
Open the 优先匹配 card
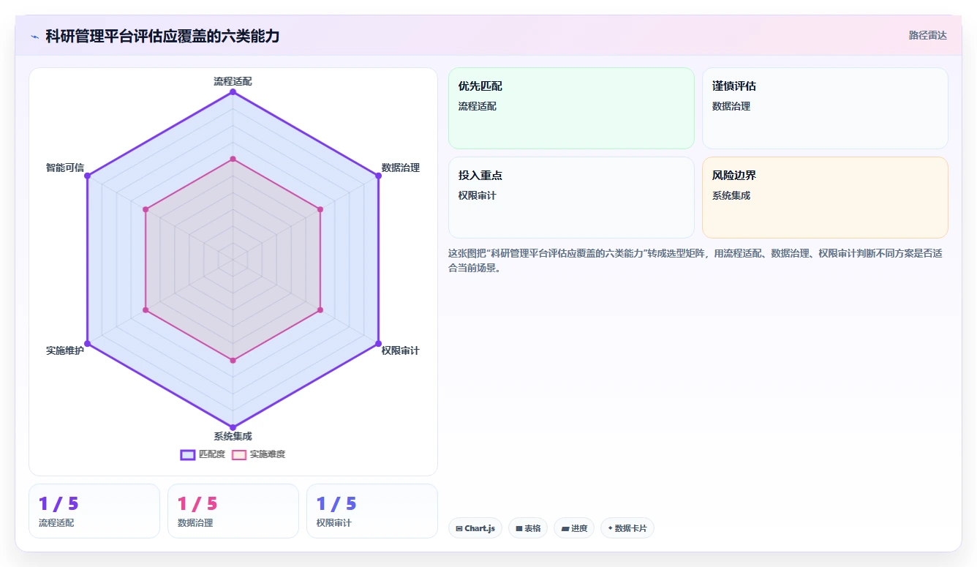[571, 108]
